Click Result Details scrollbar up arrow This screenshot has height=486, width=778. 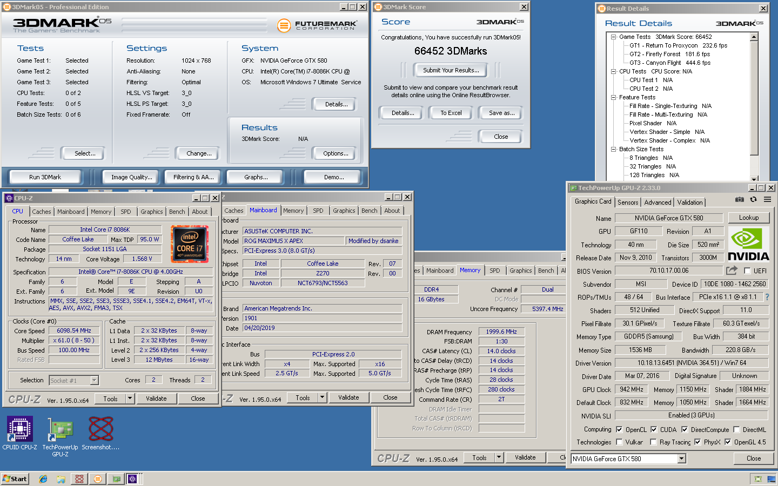(754, 37)
